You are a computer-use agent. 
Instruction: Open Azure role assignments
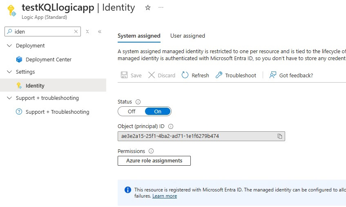pos(154,161)
